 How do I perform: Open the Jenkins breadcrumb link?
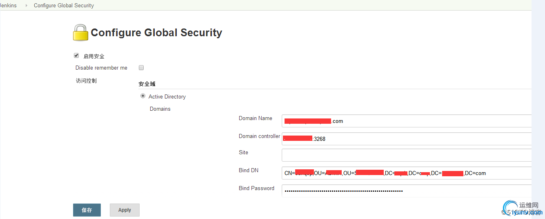8,5
